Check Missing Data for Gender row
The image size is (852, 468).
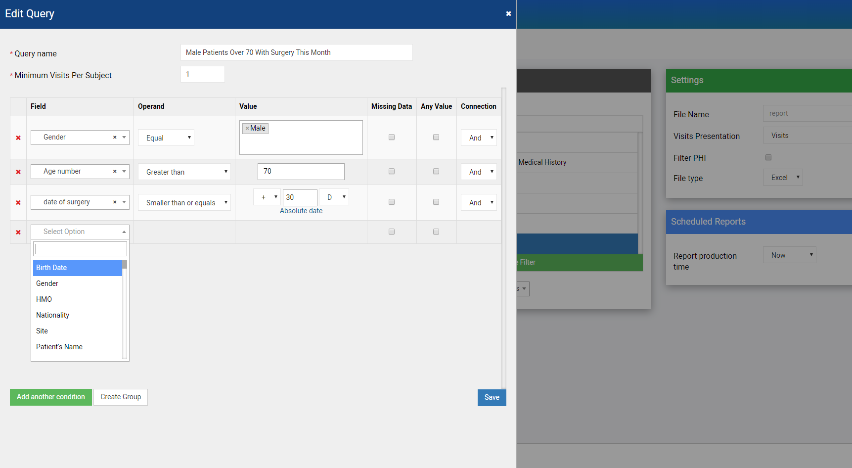[392, 138]
